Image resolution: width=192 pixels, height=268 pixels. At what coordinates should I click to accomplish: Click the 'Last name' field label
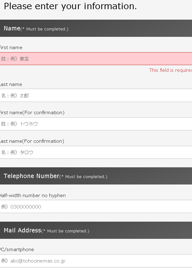[11, 84]
